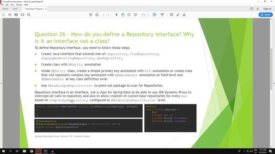The image size is (275, 154).
Task: Click the 'public class Employee' code line
Action: tap(163, 110)
